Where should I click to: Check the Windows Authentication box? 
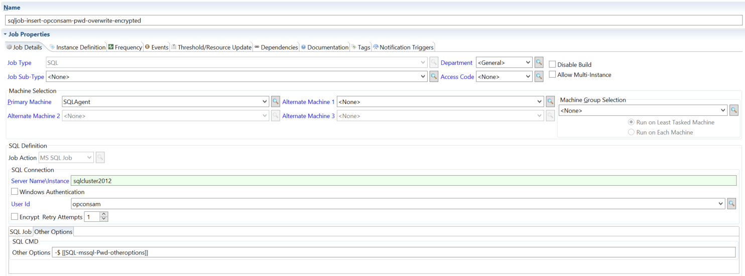pos(15,192)
